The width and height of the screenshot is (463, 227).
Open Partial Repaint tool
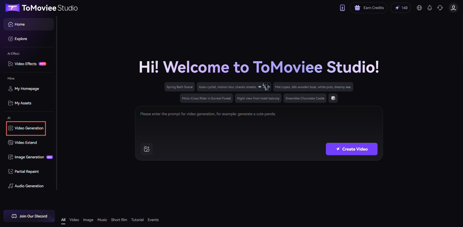[29, 171]
